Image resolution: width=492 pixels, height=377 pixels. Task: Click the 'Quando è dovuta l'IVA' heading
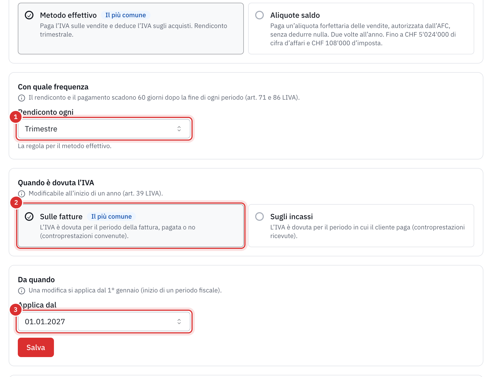coord(56,183)
